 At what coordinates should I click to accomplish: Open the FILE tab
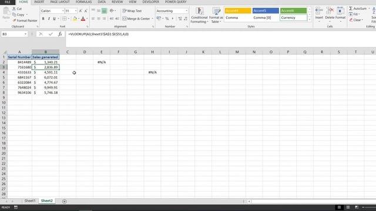pyautogui.click(x=8, y=2)
